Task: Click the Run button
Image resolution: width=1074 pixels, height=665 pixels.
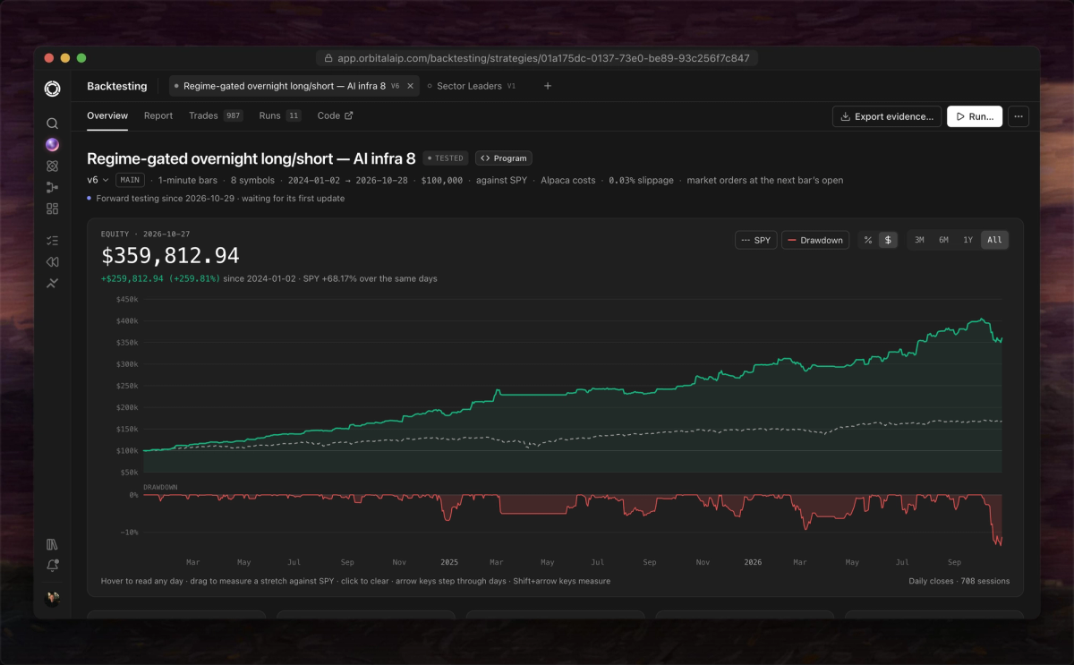Action: pos(975,116)
